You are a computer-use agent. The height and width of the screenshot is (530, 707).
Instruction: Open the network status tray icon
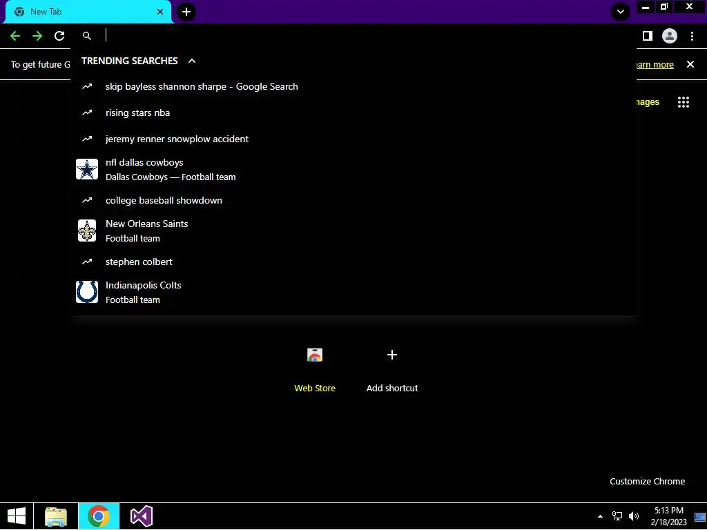point(617,516)
